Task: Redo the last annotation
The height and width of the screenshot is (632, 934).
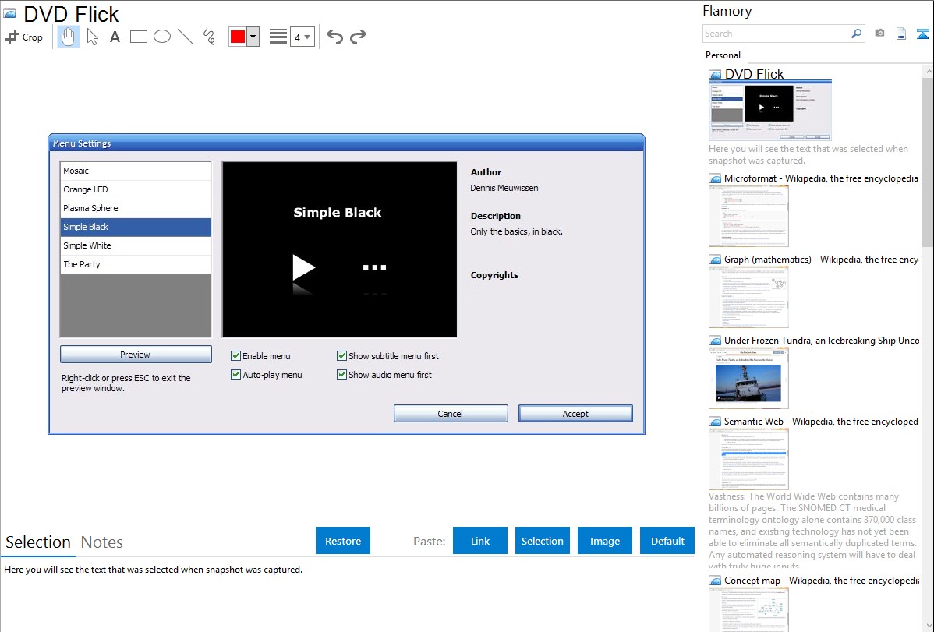Action: tap(358, 37)
